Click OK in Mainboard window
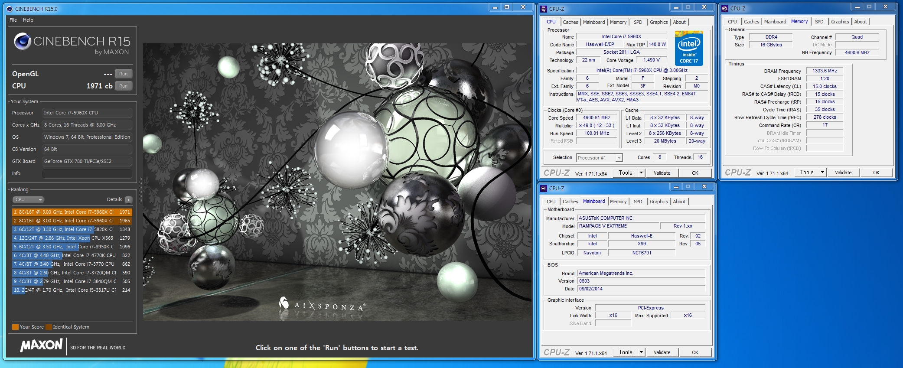 (x=695, y=352)
